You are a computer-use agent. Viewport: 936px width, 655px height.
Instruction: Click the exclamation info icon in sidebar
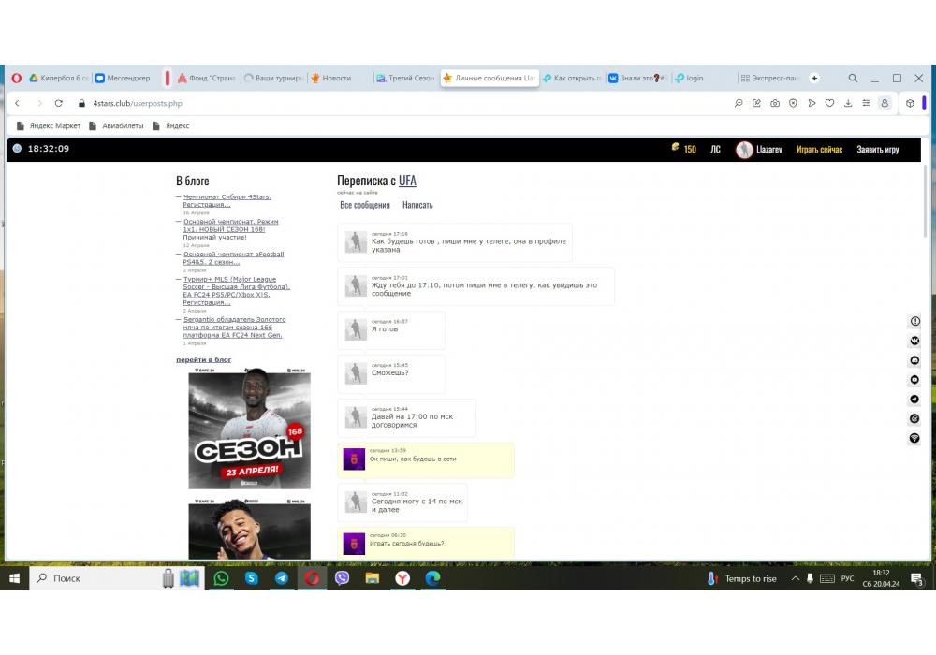914,321
